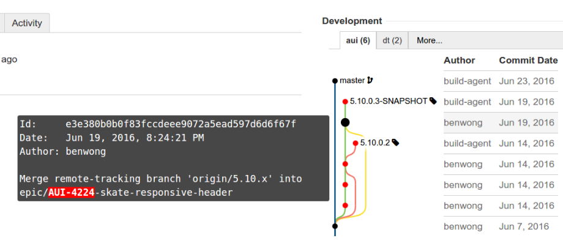Click the highlighted AUI-4224 issue key
563x246 pixels.
click(72, 193)
